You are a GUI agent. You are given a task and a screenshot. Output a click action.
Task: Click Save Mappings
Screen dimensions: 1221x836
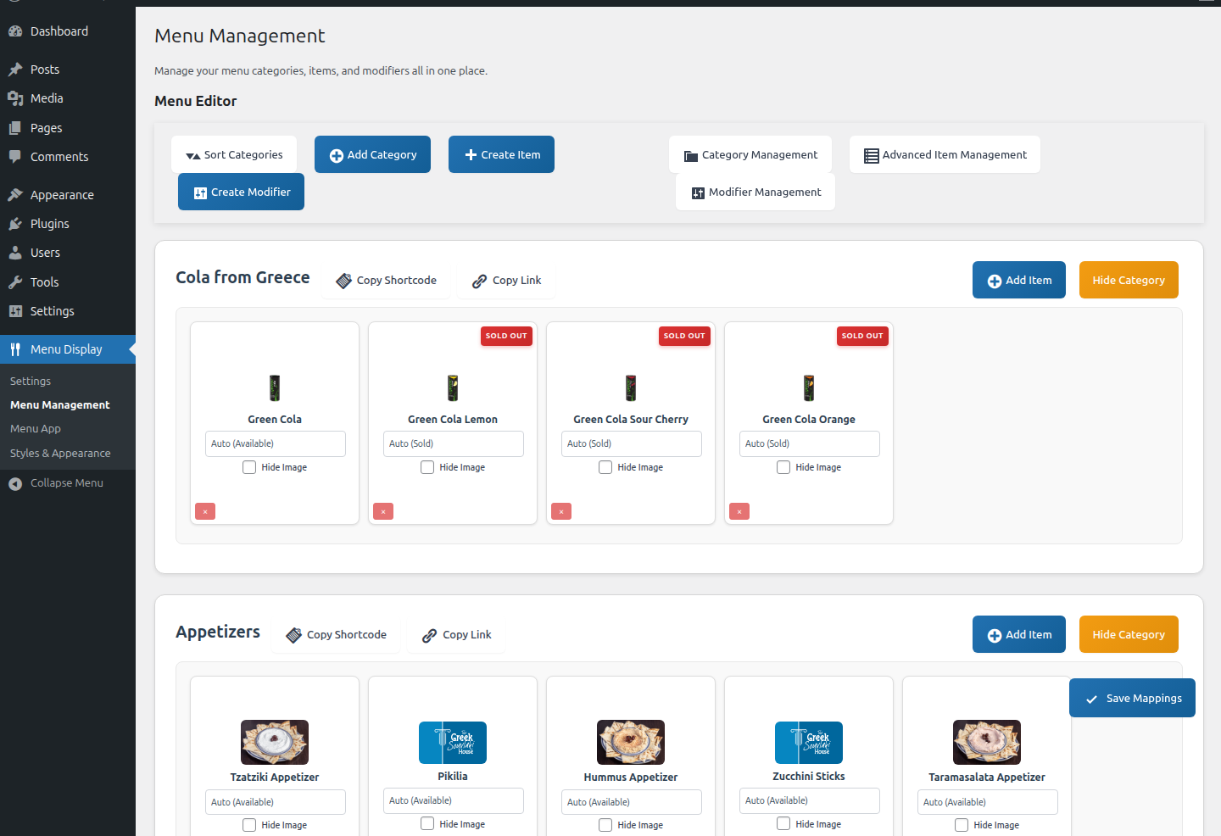point(1132,697)
